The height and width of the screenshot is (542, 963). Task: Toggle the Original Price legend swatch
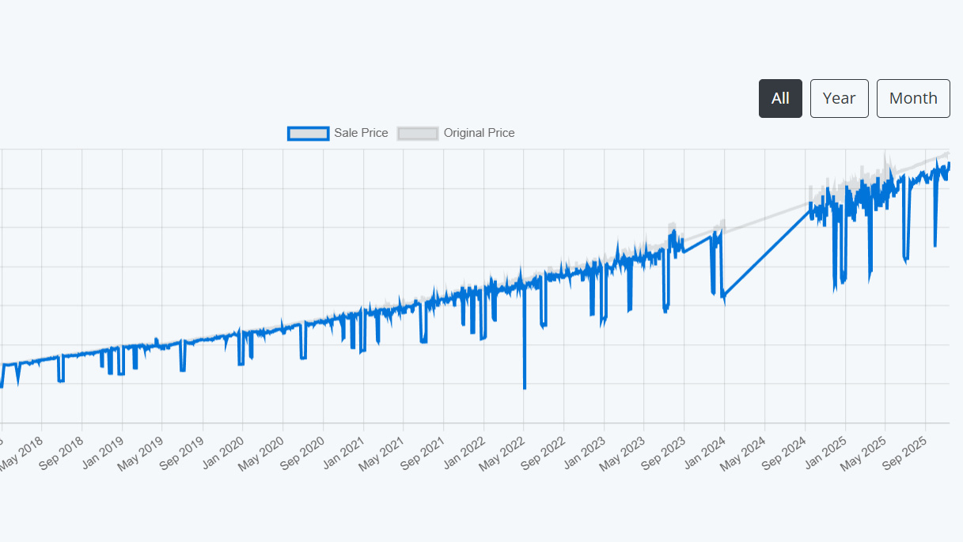pyautogui.click(x=417, y=133)
